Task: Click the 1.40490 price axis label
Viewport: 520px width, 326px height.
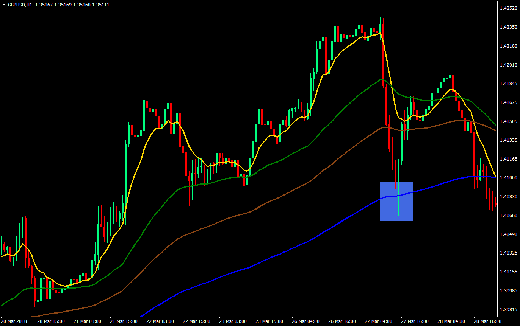Action: click(509, 234)
